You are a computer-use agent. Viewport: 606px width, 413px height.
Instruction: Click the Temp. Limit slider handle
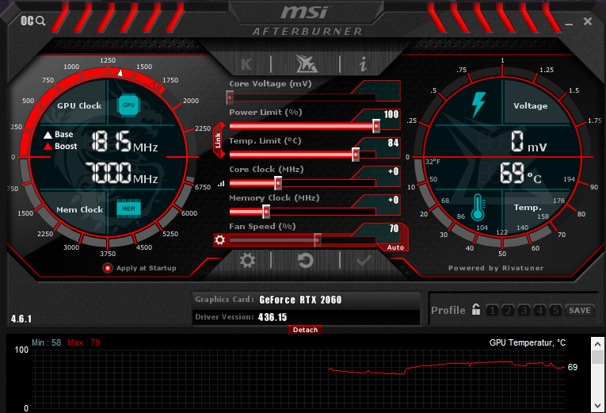[x=356, y=155]
